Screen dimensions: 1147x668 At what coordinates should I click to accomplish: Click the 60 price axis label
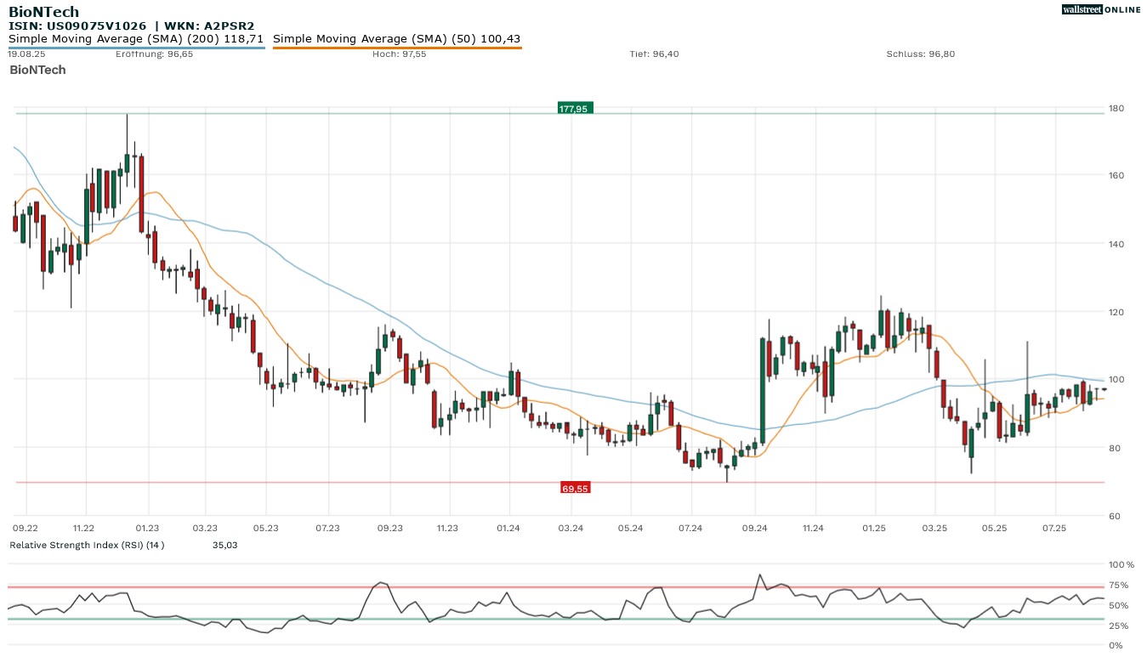1114,516
